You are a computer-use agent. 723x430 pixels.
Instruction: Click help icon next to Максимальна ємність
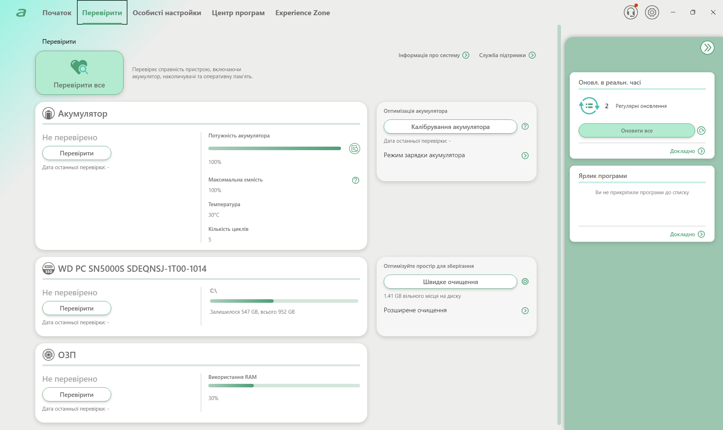(355, 180)
